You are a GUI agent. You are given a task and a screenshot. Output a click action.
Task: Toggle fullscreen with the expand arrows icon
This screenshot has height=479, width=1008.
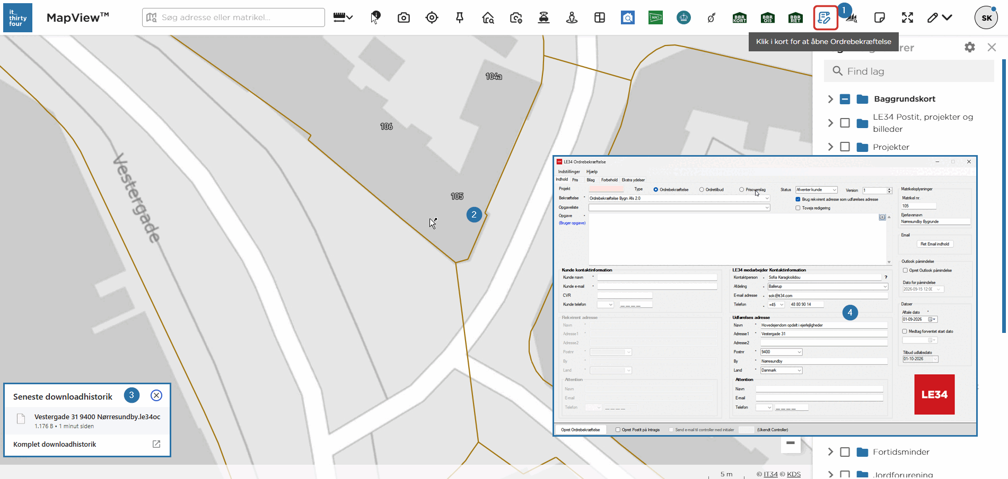click(907, 17)
